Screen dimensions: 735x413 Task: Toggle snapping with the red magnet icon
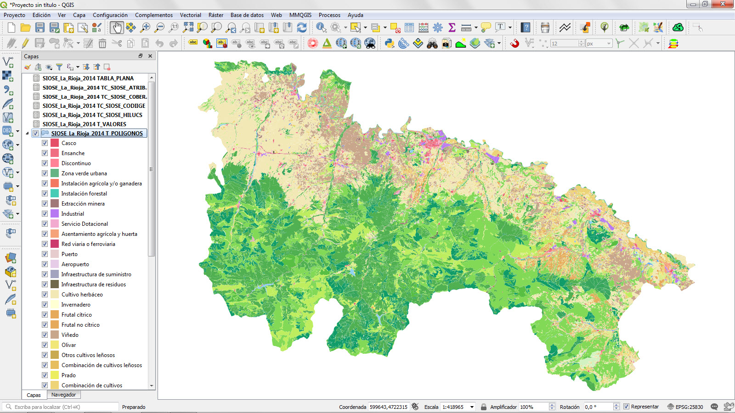coord(514,44)
